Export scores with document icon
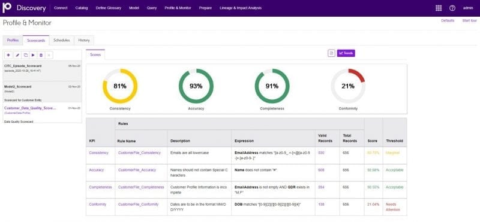 click(x=331, y=53)
